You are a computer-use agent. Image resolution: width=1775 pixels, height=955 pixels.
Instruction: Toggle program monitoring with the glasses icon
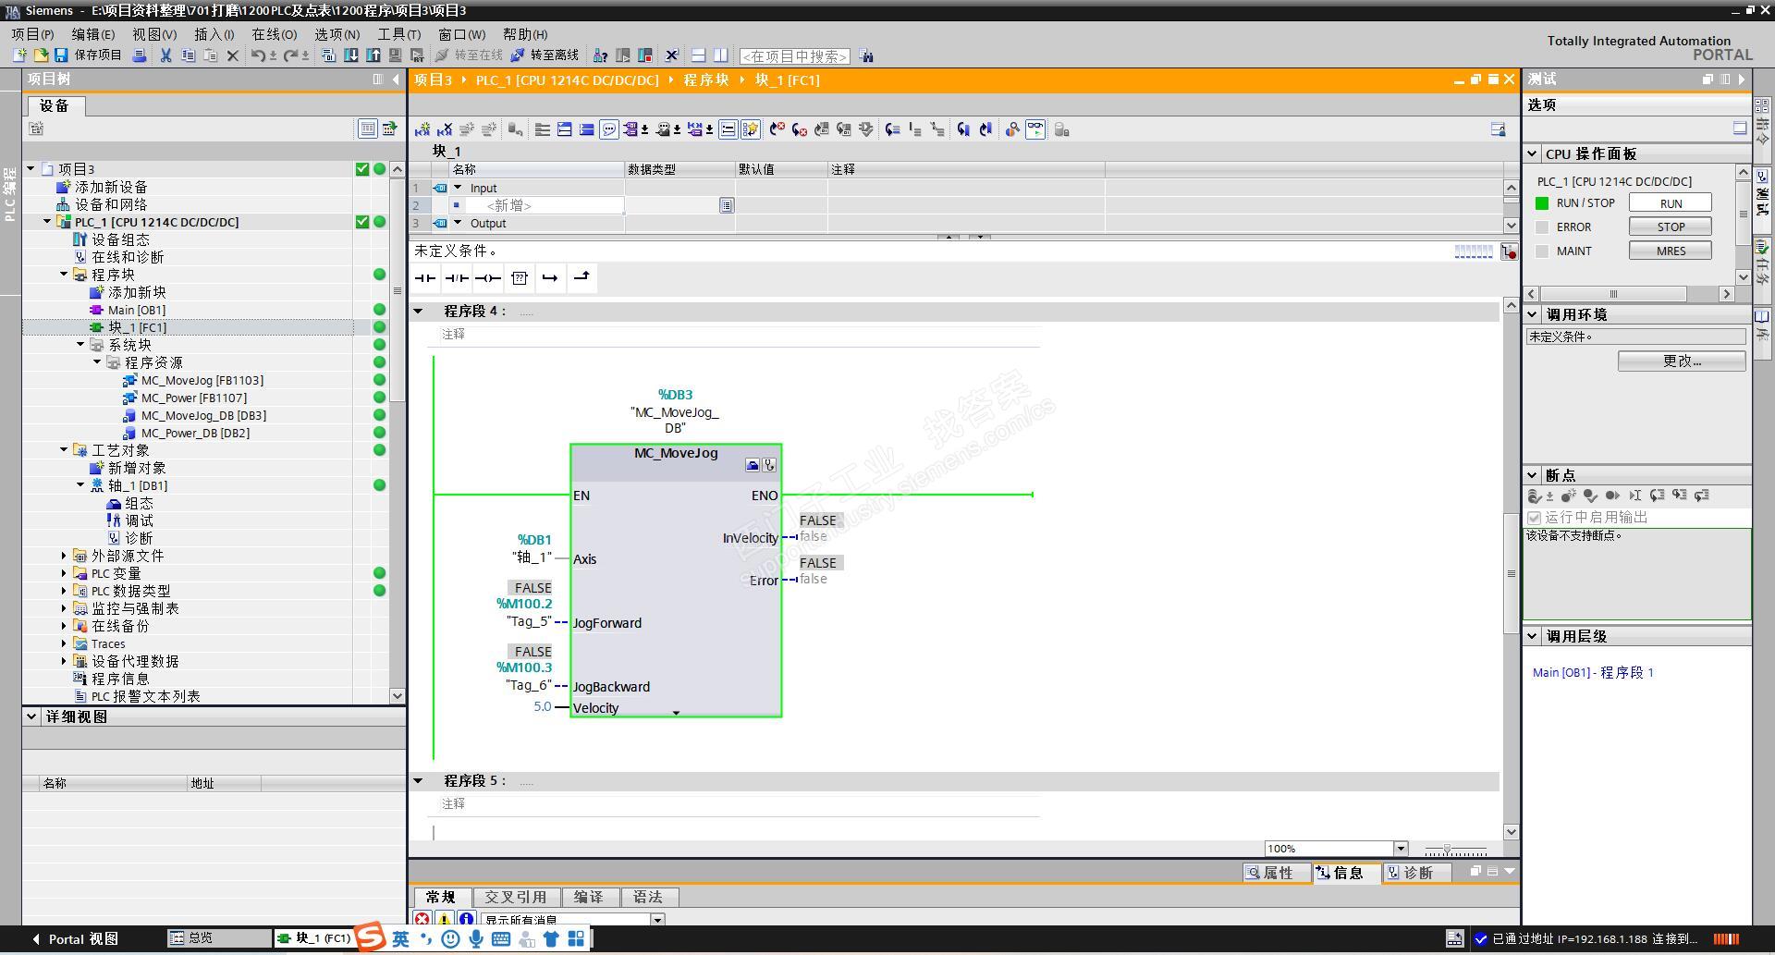[1035, 129]
